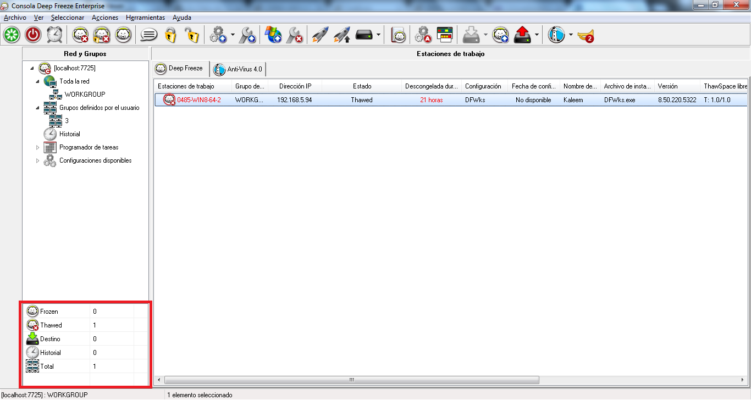This screenshot has width=751, height=400.
Task: Click the colored windows layout icon
Action: pyautogui.click(x=444, y=35)
